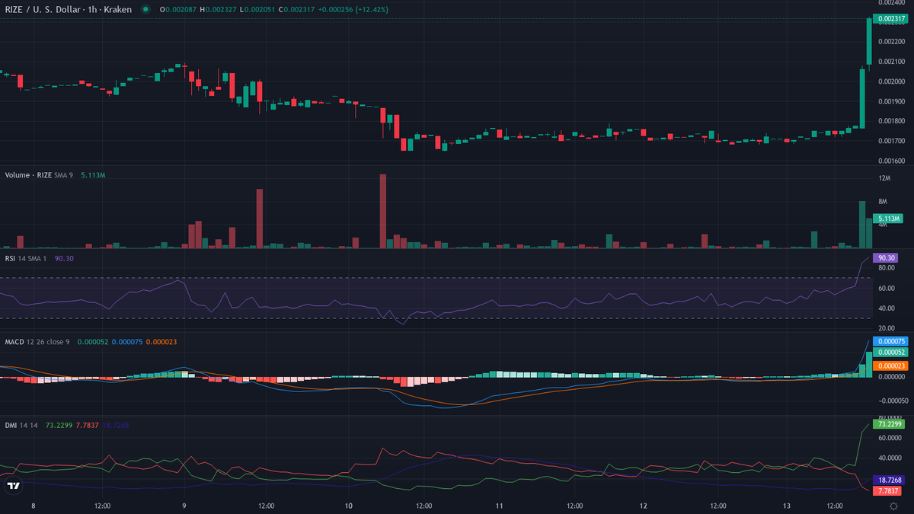Select the MACD 12 26 close 9 legend

38,342
